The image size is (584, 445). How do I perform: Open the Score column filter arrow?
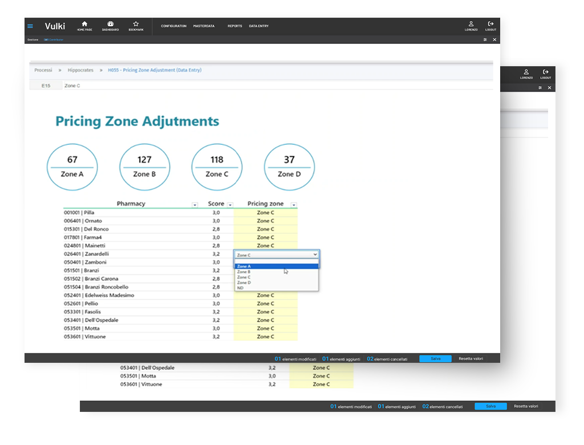tap(230, 205)
